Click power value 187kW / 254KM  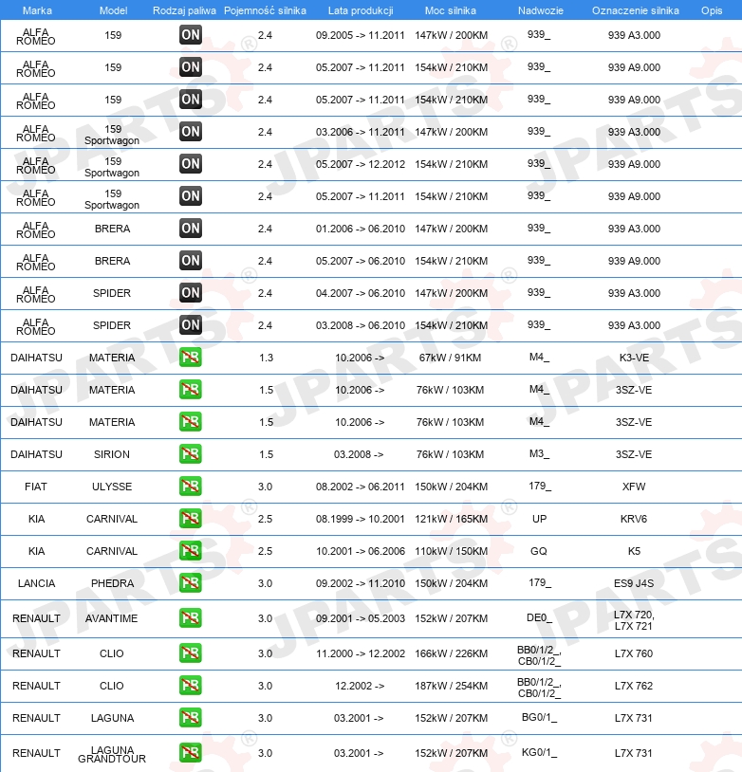point(452,686)
